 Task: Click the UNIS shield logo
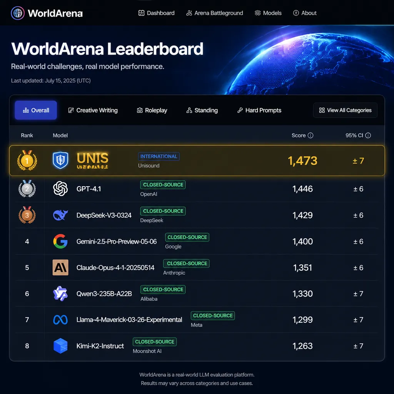coord(60,160)
